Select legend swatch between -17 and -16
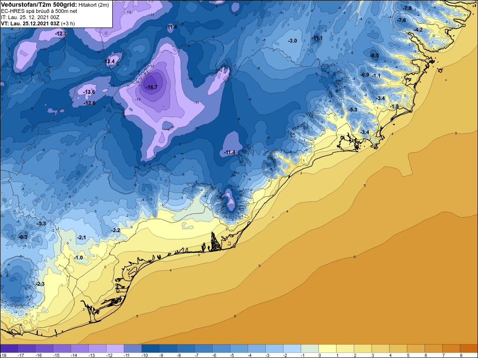The image size is (478, 358). coord(26,348)
